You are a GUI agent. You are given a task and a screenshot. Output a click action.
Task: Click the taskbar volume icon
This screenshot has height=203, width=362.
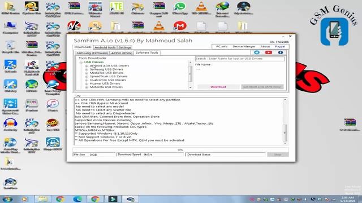306,199
